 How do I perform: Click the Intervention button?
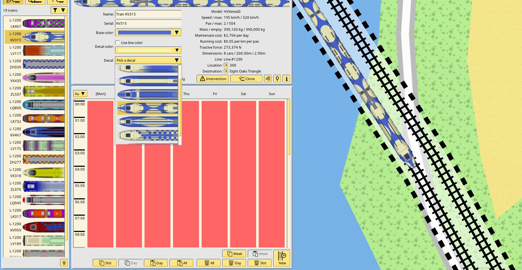[x=213, y=79]
